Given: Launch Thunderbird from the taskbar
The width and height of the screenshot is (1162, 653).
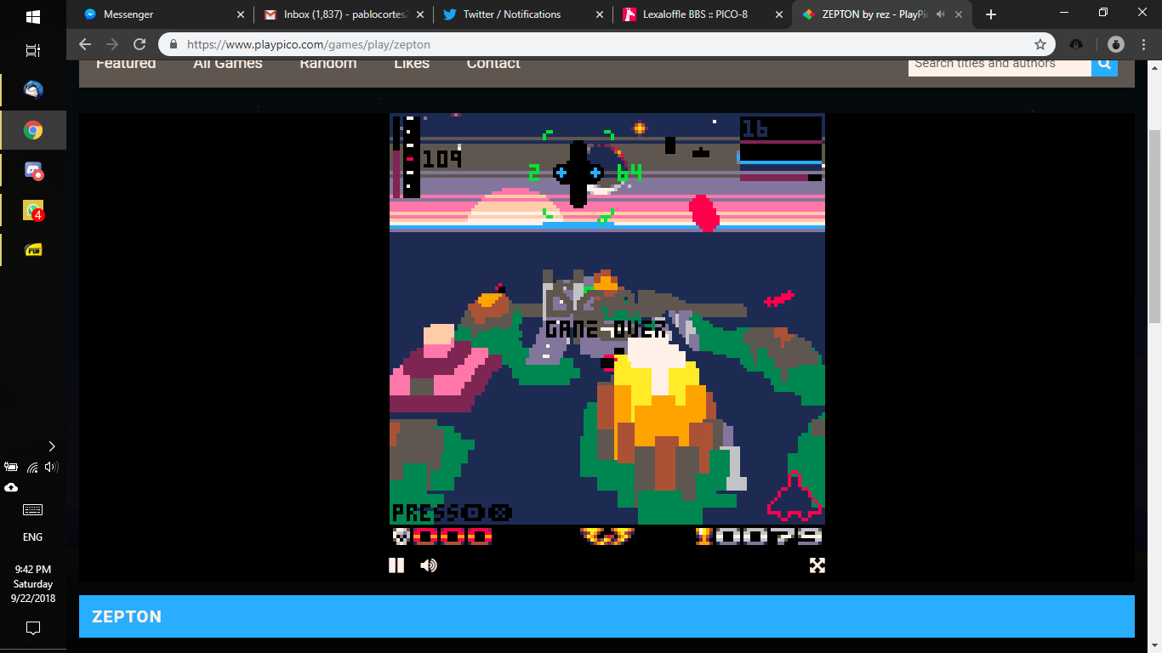Looking at the screenshot, I should pyautogui.click(x=33, y=89).
